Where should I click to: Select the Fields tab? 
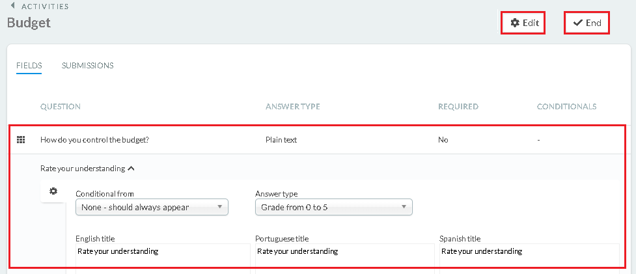point(29,65)
